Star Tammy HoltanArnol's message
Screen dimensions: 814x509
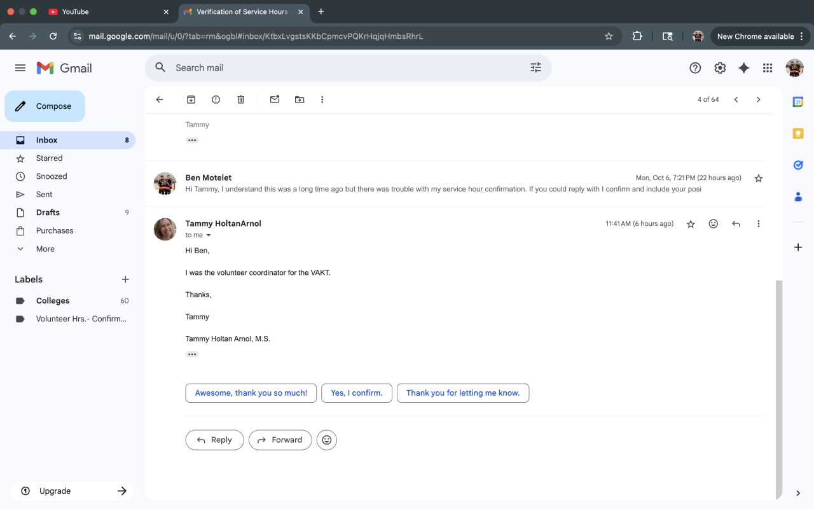(x=691, y=224)
